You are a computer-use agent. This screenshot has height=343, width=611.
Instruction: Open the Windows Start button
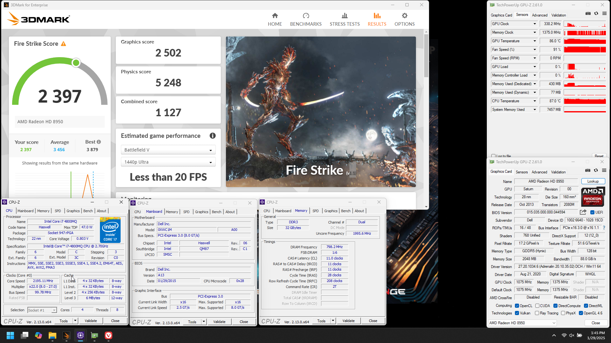coord(10,335)
